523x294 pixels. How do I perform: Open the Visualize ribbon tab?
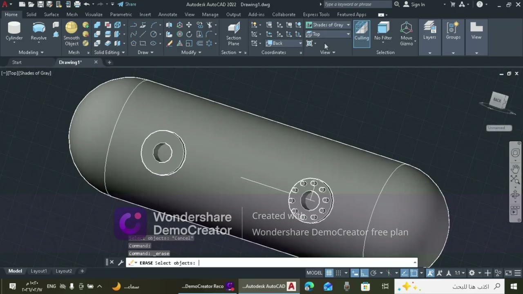pyautogui.click(x=94, y=14)
